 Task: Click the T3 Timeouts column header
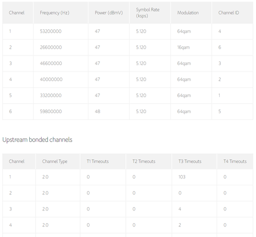[x=190, y=161]
